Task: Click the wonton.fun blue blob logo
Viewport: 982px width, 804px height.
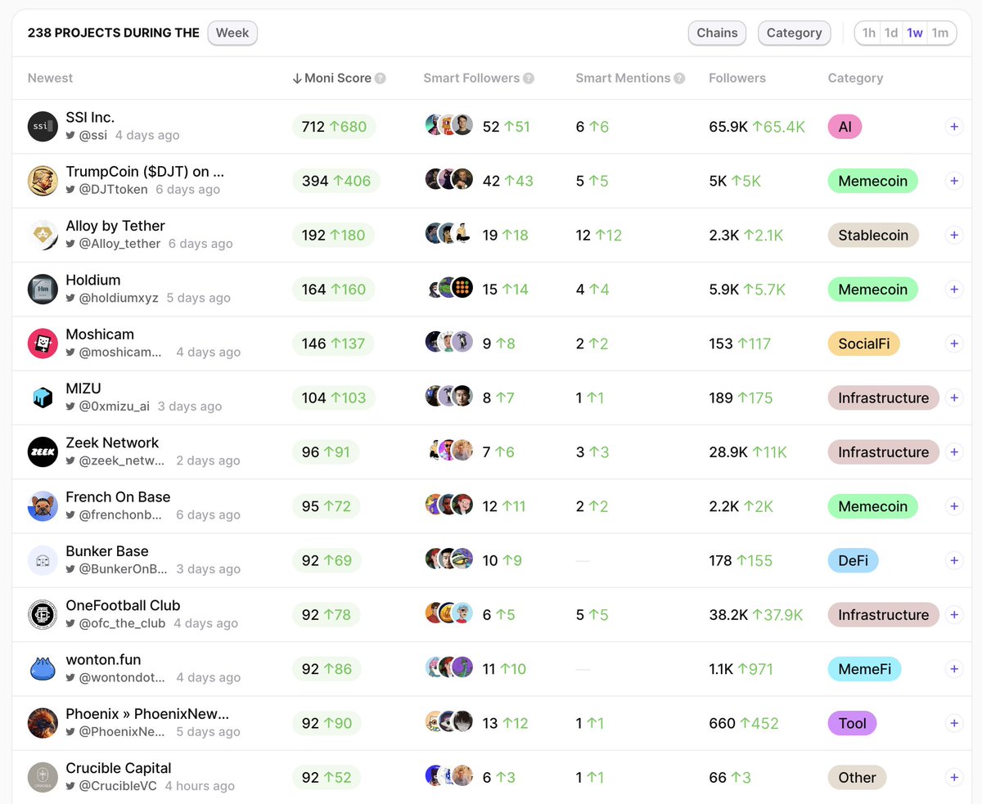Action: [x=43, y=669]
